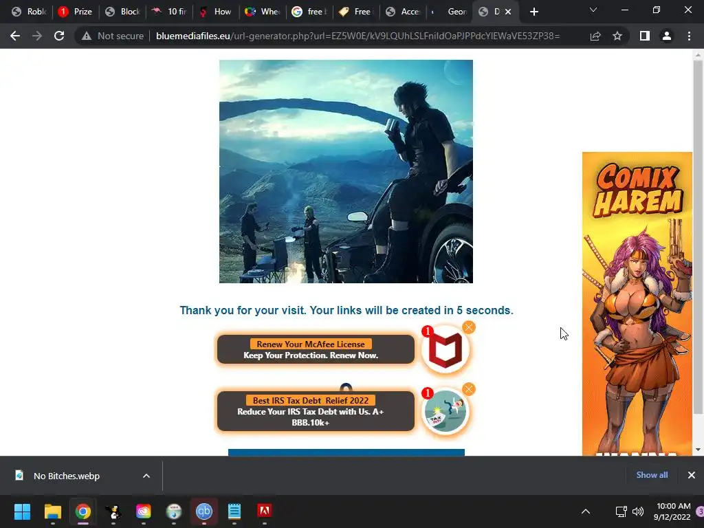The height and width of the screenshot is (528, 704).
Task: Switch to the 10 fir tab
Action: [x=169, y=12]
